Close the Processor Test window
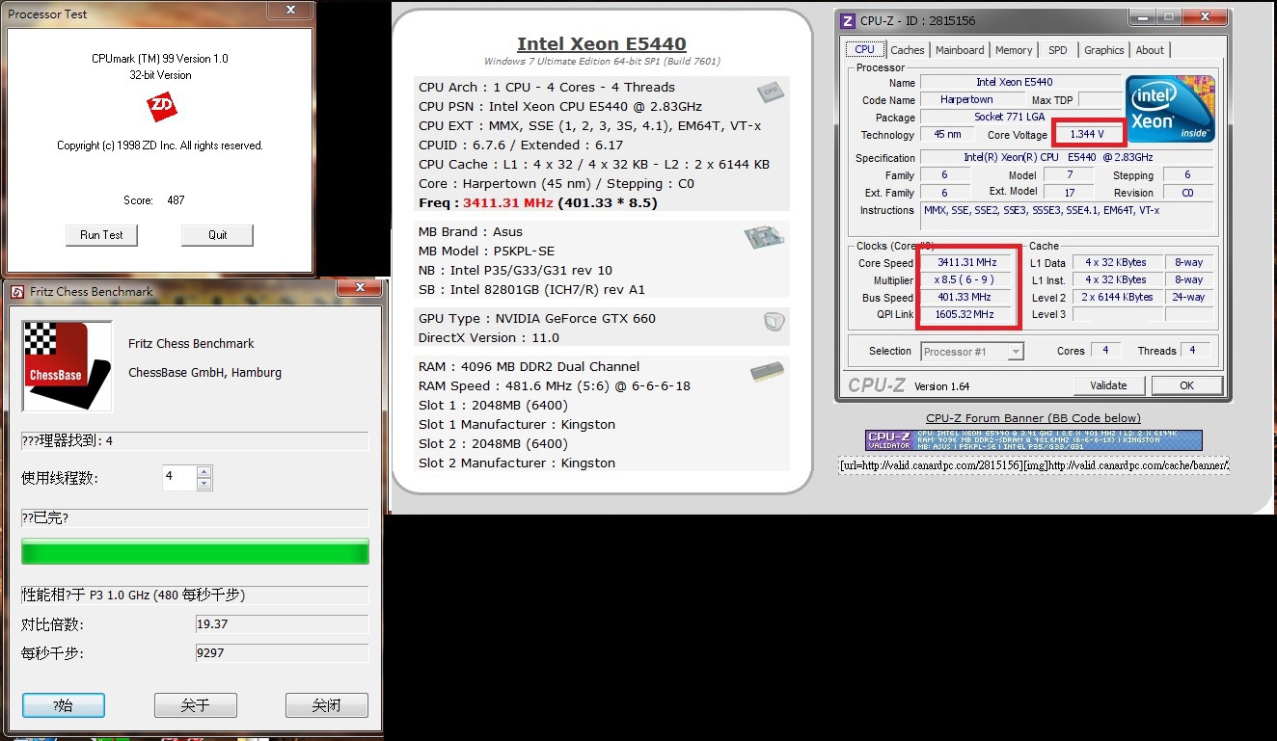1277x741 pixels. pyautogui.click(x=290, y=11)
